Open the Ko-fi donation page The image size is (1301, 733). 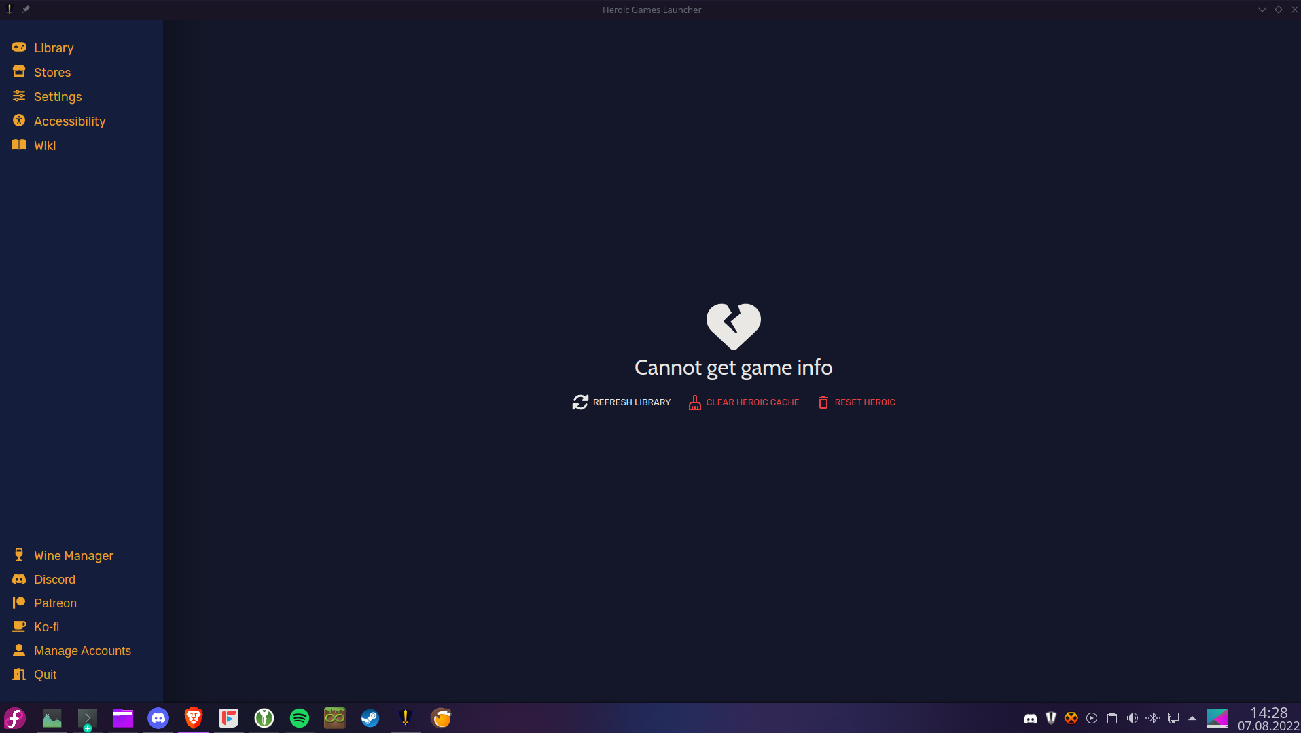coord(46,626)
